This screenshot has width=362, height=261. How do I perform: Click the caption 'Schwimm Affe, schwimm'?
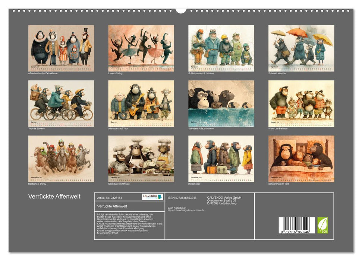click(x=201, y=128)
